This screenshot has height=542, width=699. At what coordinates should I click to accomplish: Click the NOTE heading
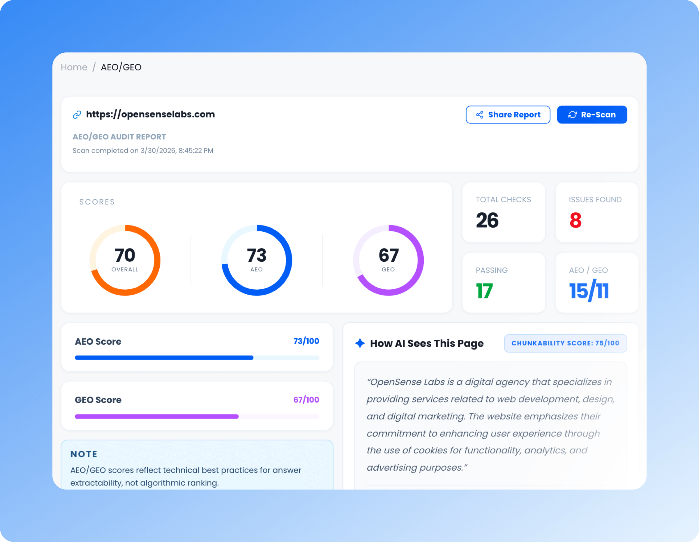(84, 454)
